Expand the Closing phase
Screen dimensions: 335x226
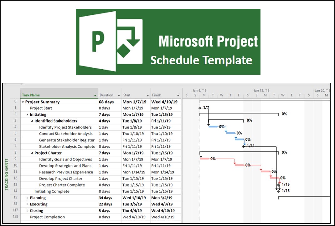[27, 211]
